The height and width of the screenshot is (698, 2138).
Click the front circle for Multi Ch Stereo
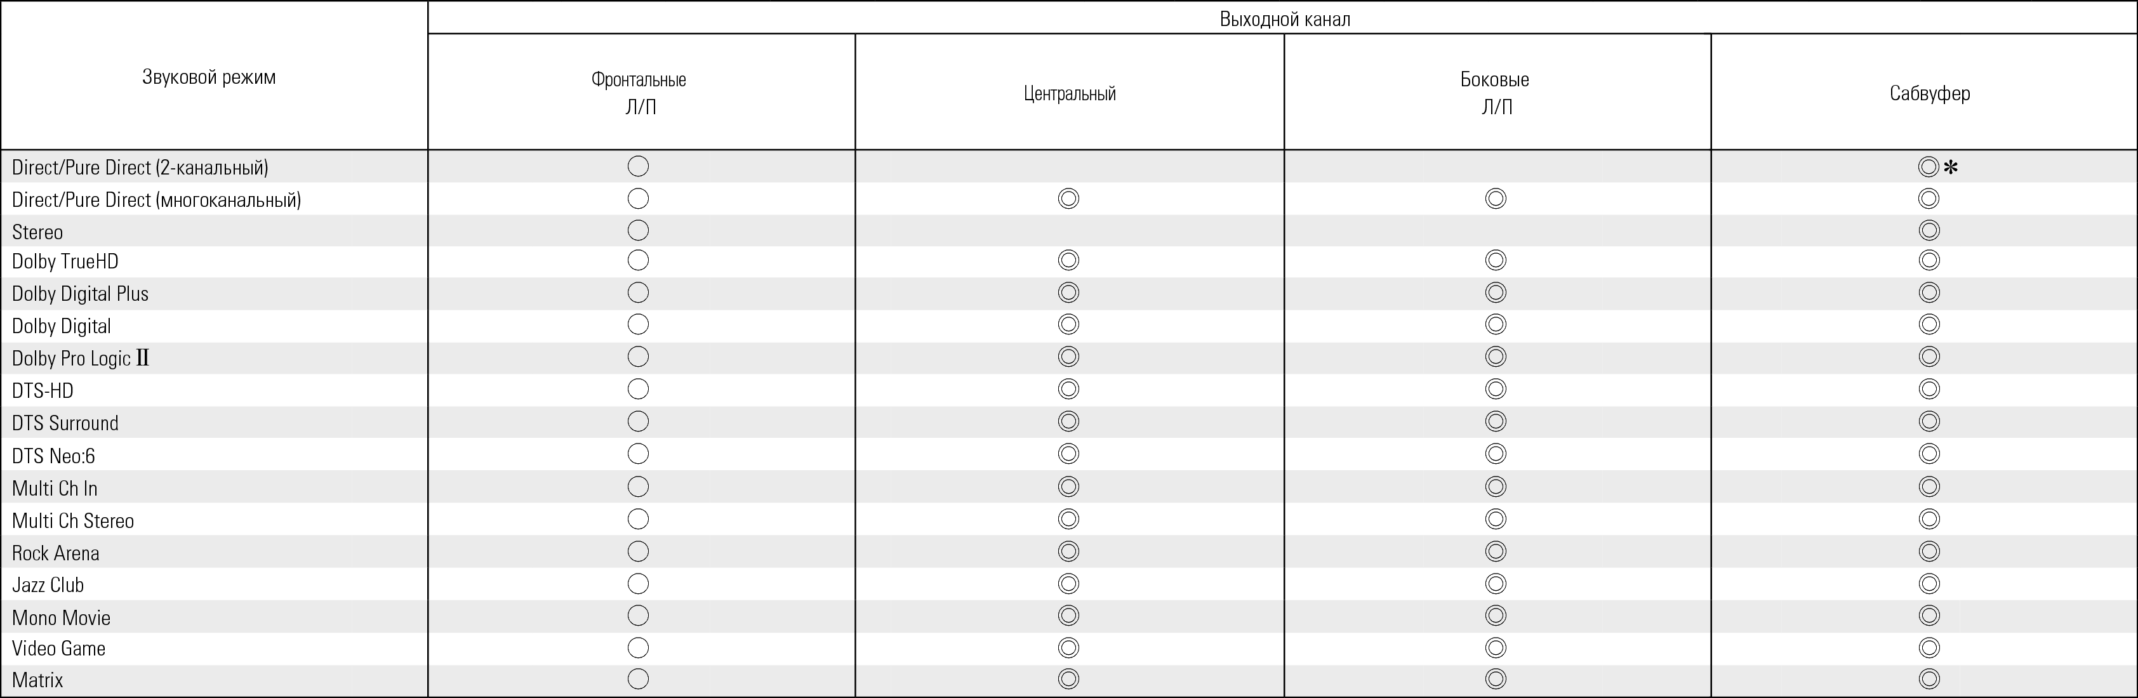(x=637, y=520)
